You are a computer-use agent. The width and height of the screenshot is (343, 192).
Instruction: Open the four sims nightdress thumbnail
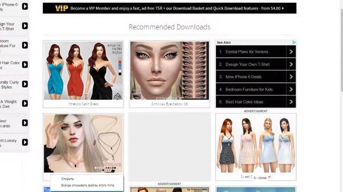coord(256,143)
